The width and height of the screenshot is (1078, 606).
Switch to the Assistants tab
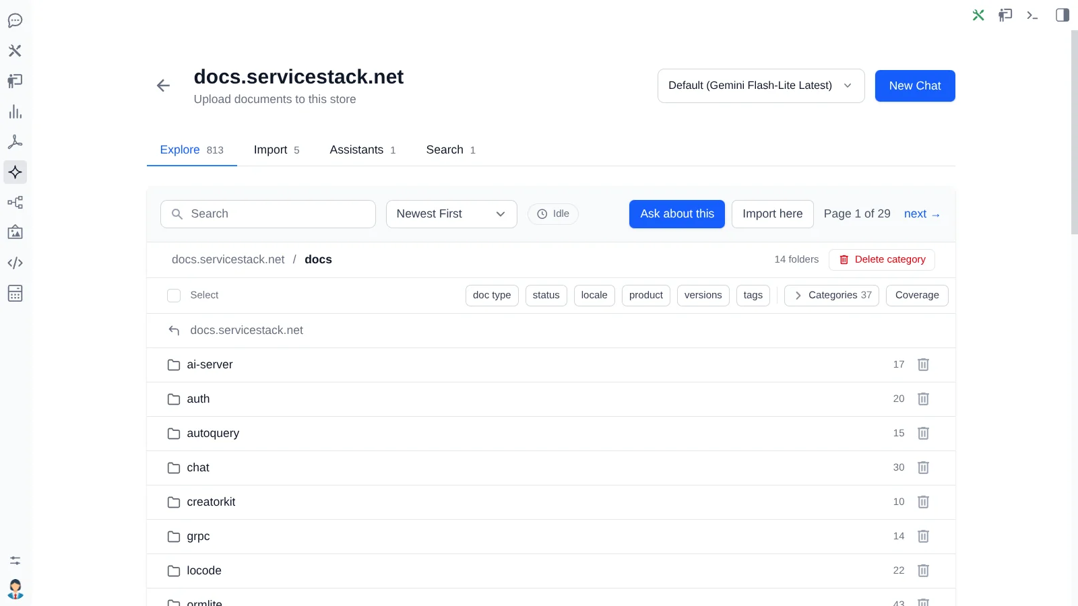(362, 149)
